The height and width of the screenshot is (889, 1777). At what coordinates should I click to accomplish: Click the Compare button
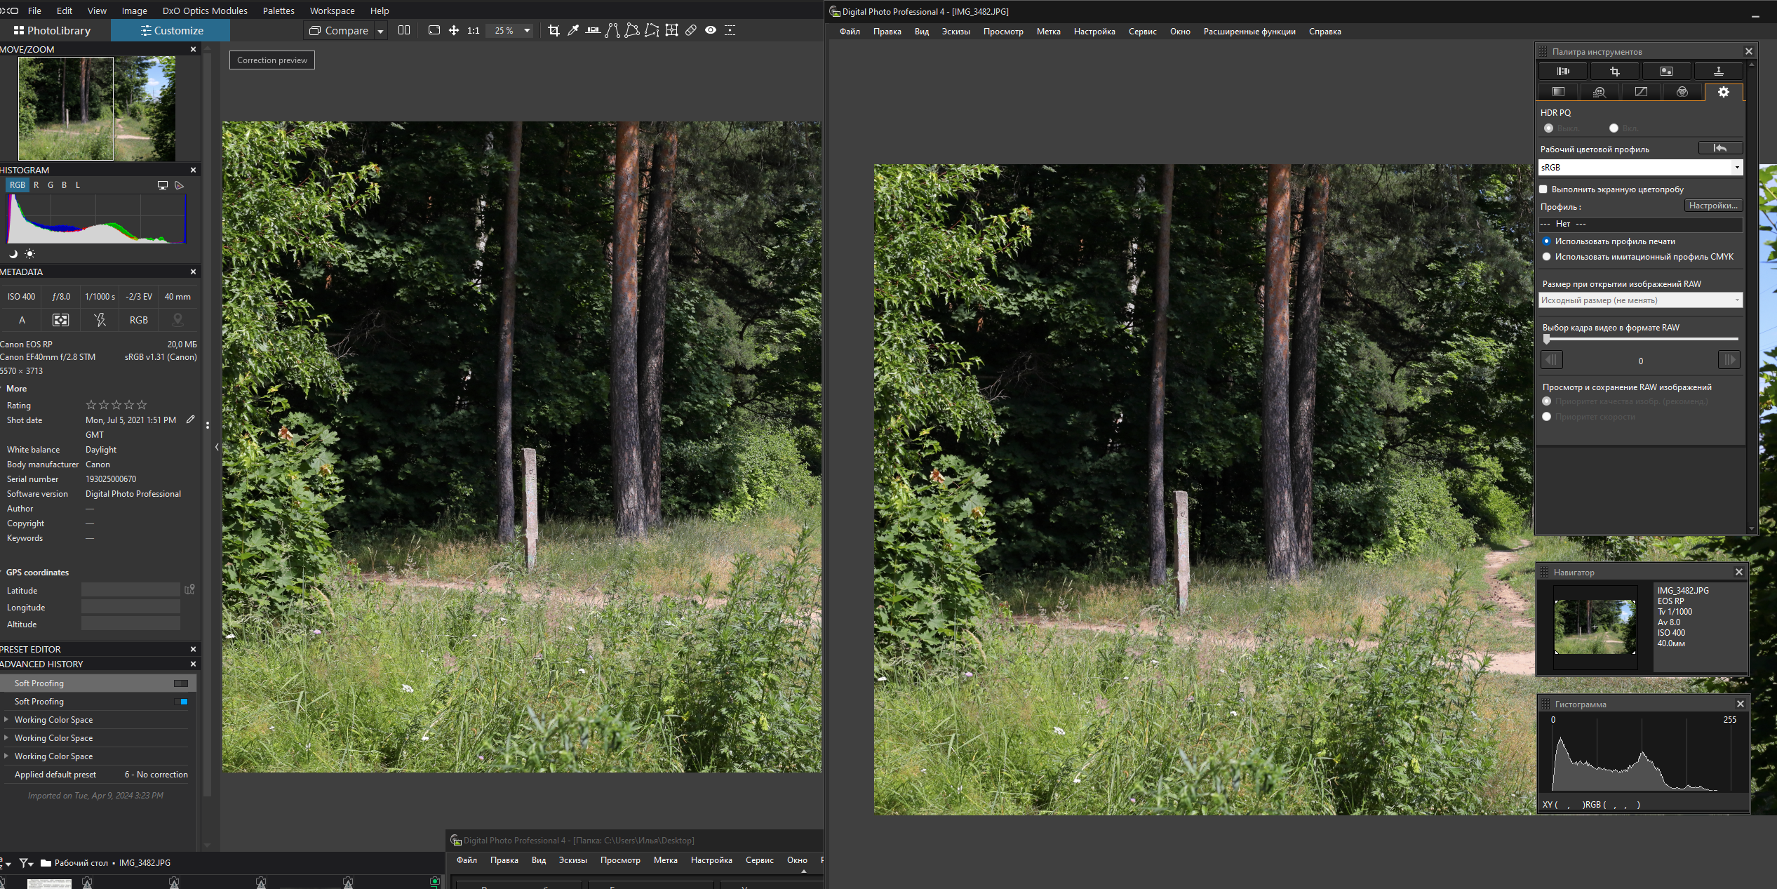[x=340, y=31]
